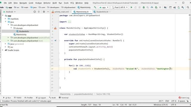The height and width of the screenshot is (107, 191).
Task: Click Attach Debugger to Android Process icon
Action: (156, 7)
